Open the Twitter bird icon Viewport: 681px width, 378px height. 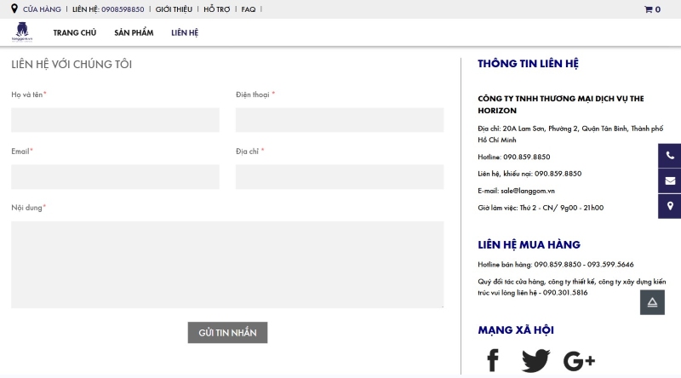tap(535, 360)
